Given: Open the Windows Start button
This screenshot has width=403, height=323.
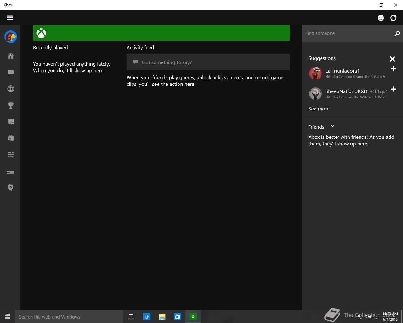Looking at the screenshot, I should point(8,317).
